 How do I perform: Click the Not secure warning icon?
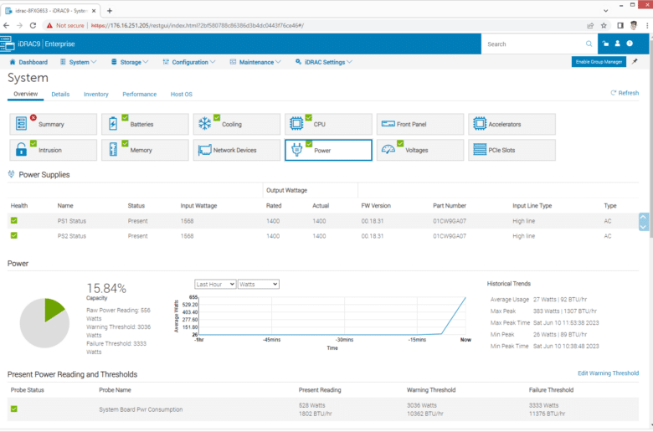pyautogui.click(x=50, y=25)
